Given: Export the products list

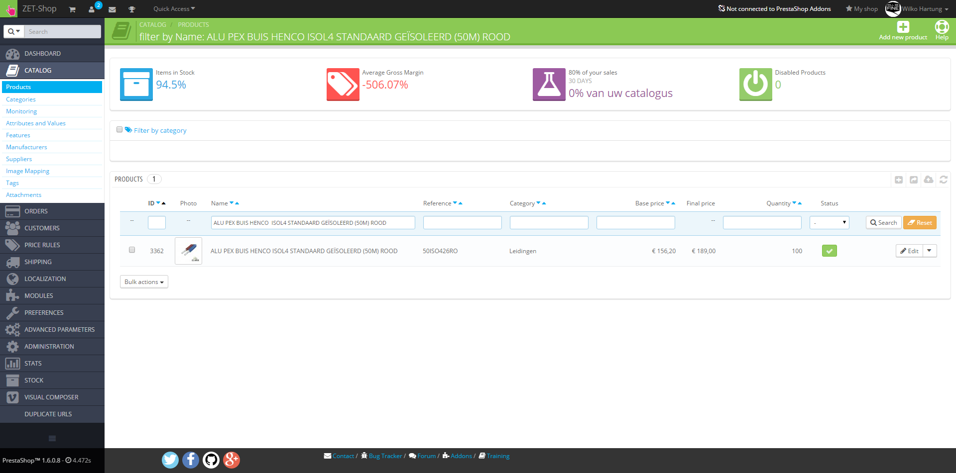Looking at the screenshot, I should pyautogui.click(x=914, y=180).
